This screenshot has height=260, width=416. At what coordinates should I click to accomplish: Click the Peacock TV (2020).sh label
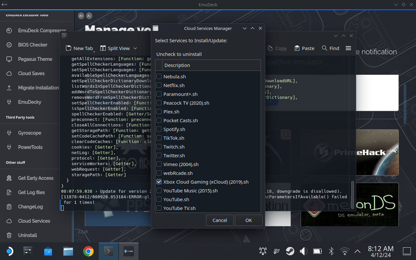tap(186, 103)
